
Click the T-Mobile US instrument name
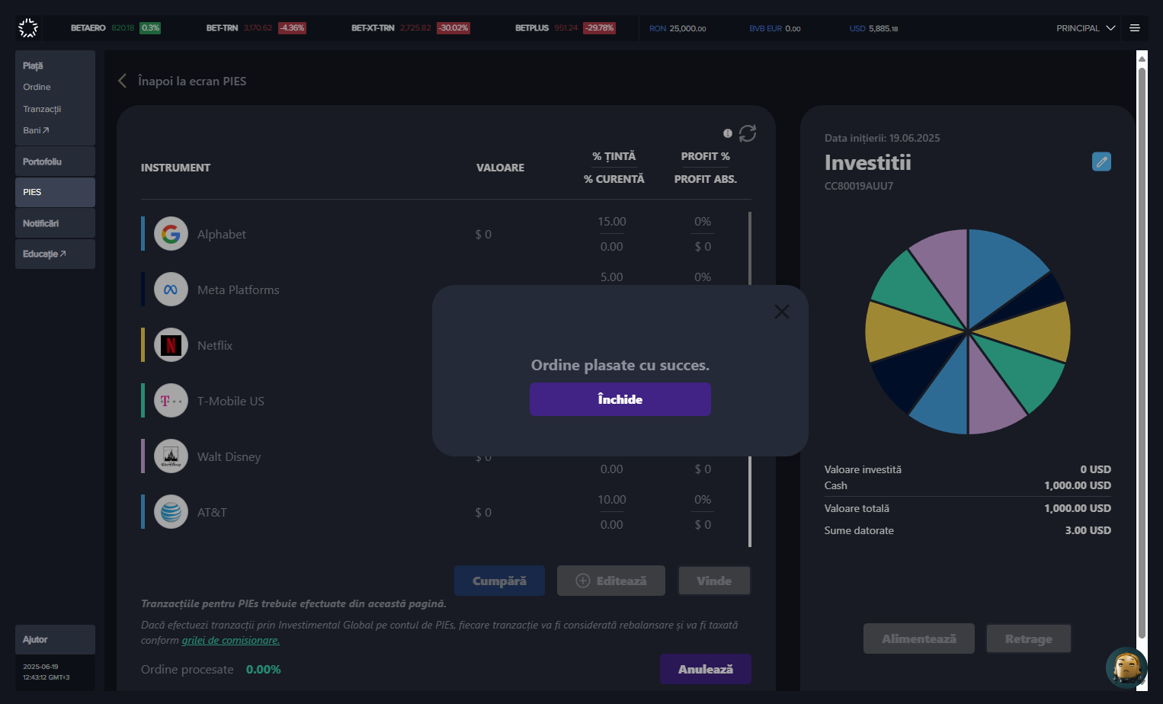point(231,401)
